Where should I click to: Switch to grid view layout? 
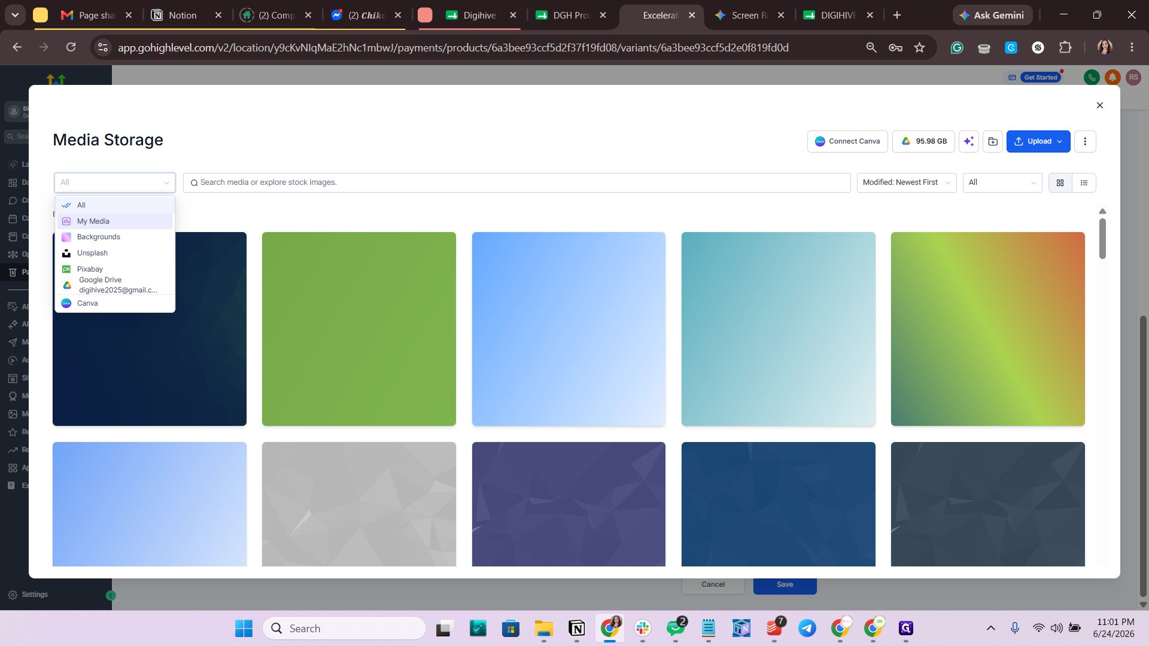[x=1060, y=182]
